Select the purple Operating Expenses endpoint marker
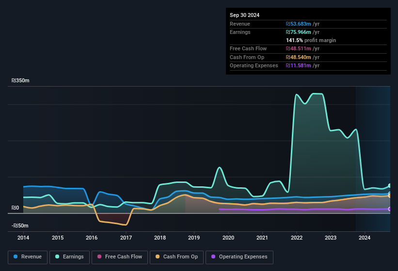The height and width of the screenshot is (271, 398). click(390, 209)
